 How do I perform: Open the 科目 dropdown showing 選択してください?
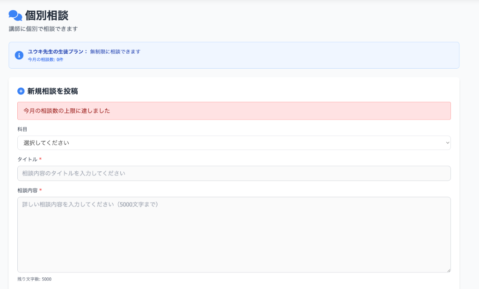(234, 143)
